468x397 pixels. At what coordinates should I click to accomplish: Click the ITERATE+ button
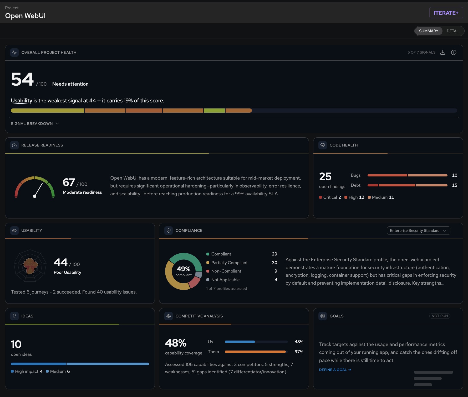(x=446, y=13)
